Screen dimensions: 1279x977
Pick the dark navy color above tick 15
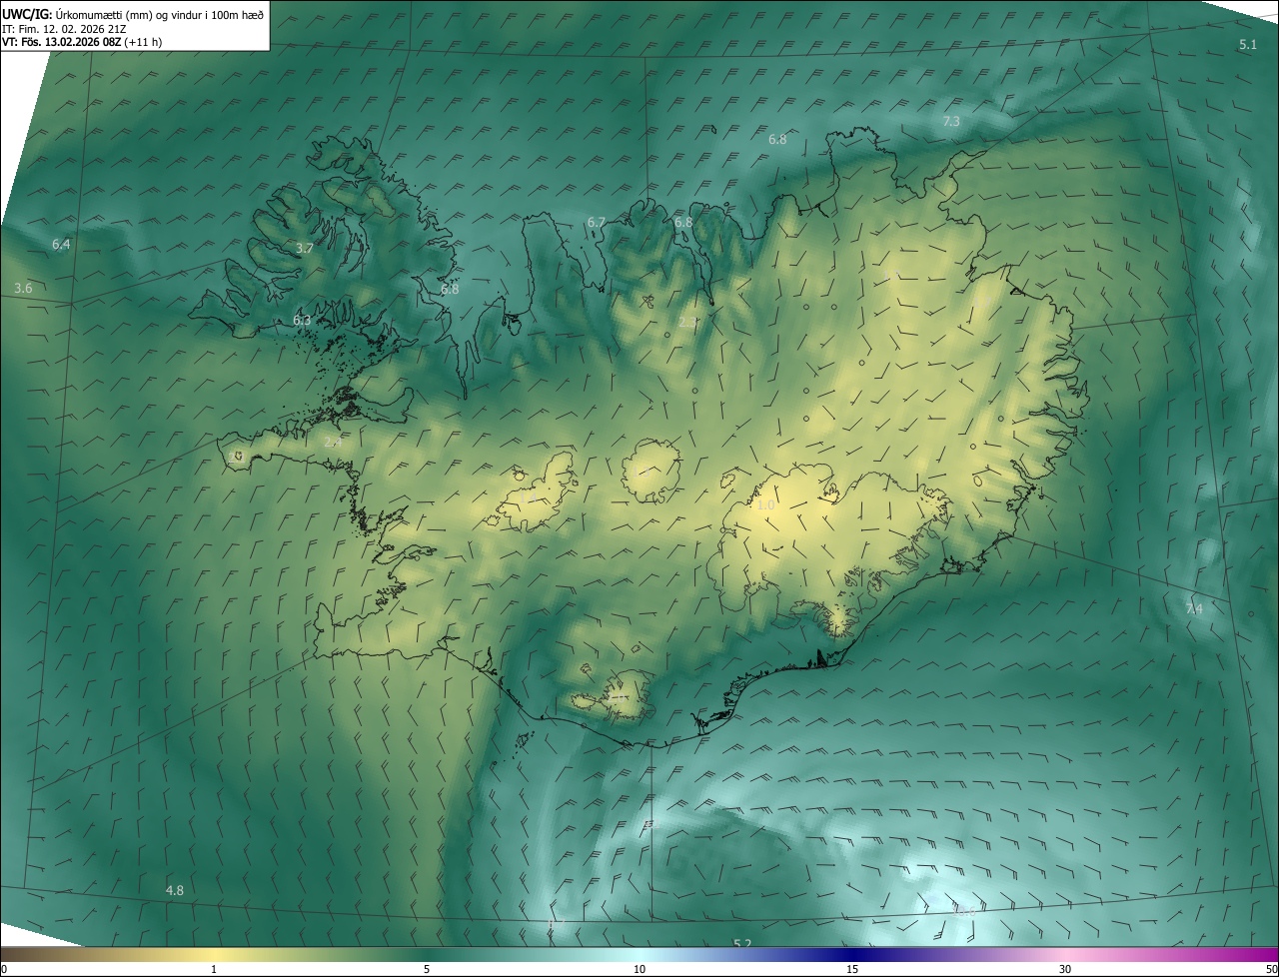tap(852, 954)
